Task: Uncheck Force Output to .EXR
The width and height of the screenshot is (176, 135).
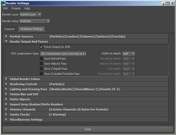Action: [42, 47]
